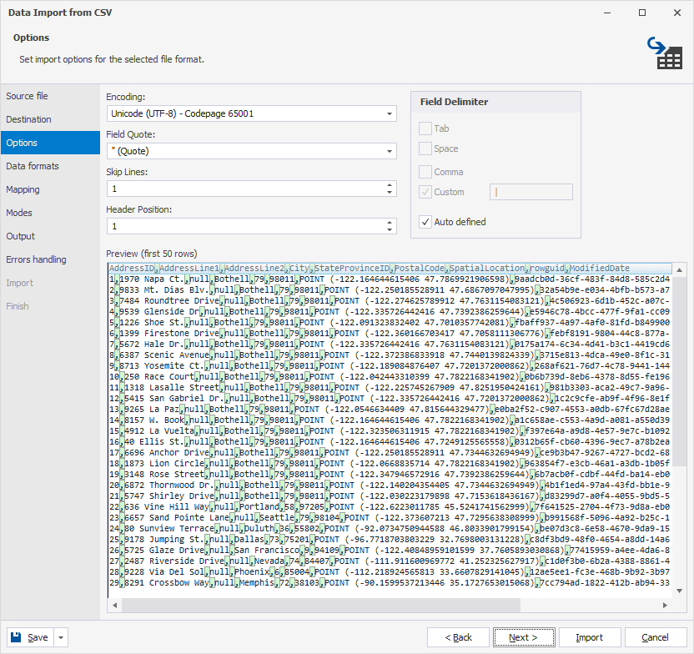Click the AddressID header in preview
The width and height of the screenshot is (694, 654).
pyautogui.click(x=132, y=268)
